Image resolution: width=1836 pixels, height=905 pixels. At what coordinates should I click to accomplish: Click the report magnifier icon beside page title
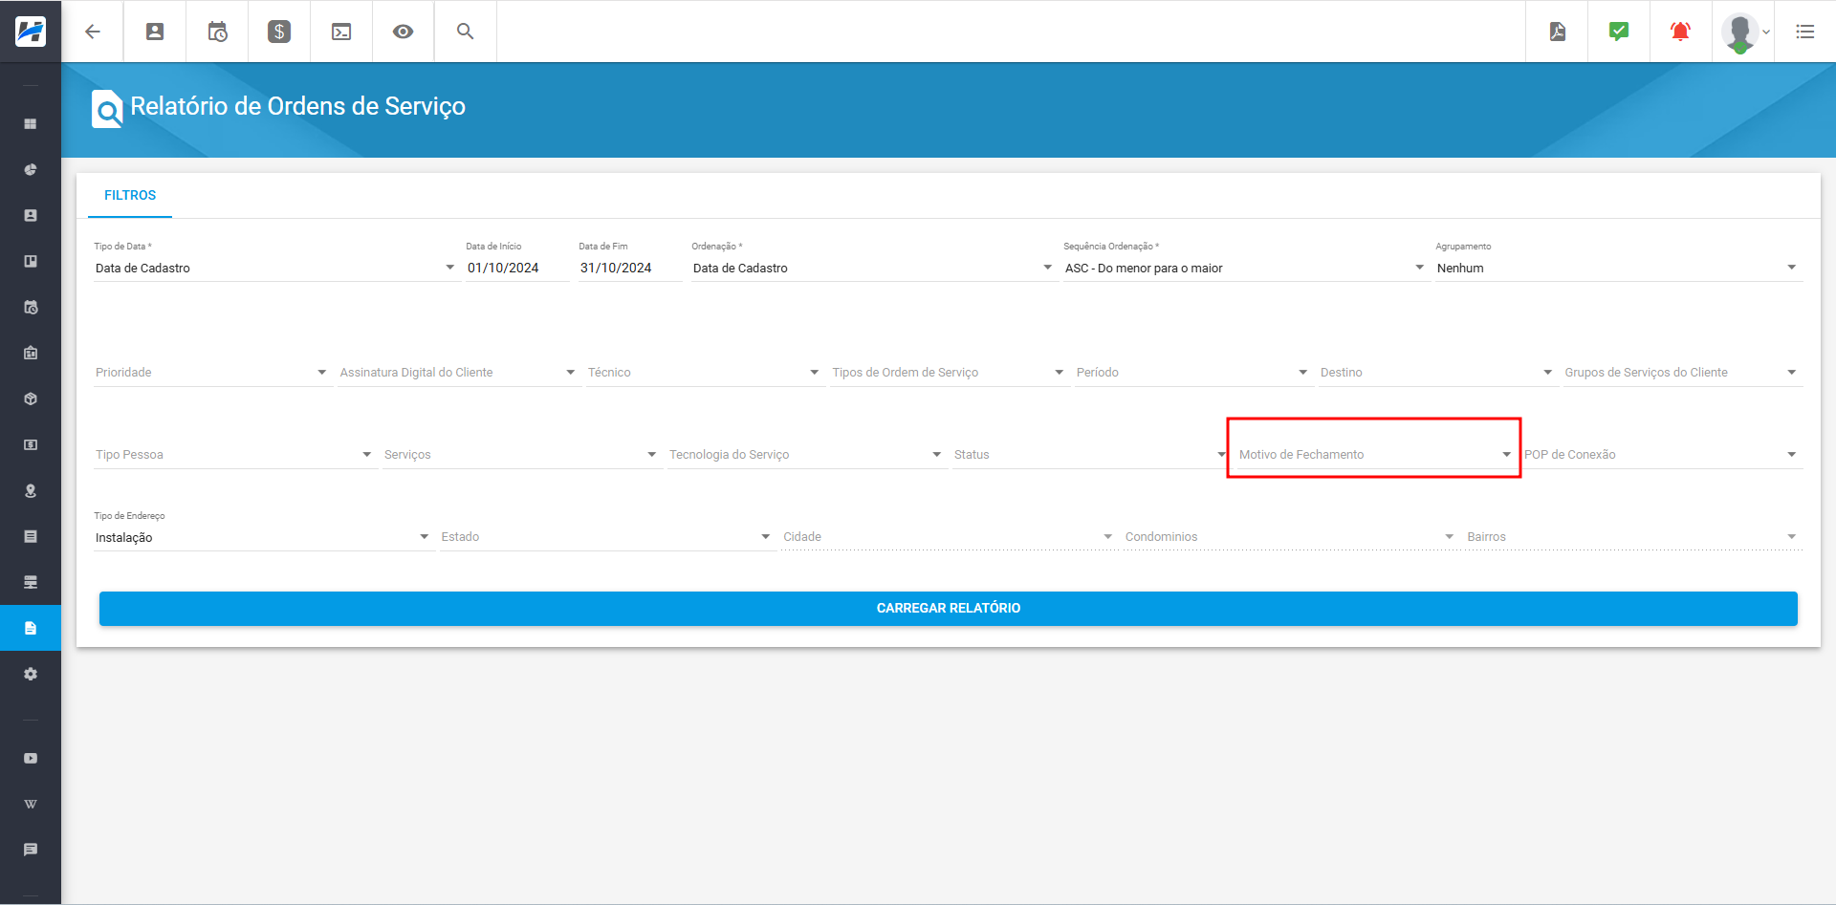pyautogui.click(x=107, y=108)
